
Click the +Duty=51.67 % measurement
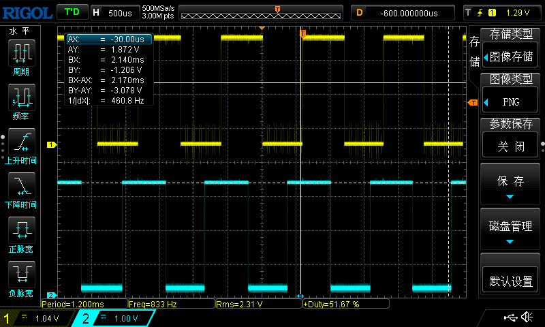pos(346,304)
